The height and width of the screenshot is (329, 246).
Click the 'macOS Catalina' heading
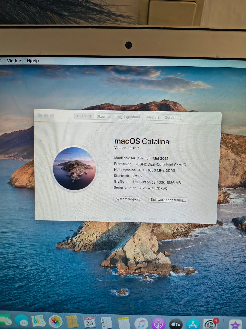pos(141,141)
